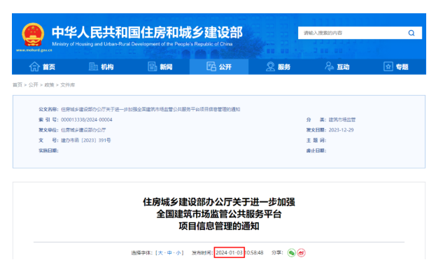Viewport: 436px width, 260px height.
Task: Click the search magnifier icon
Action: (412, 33)
